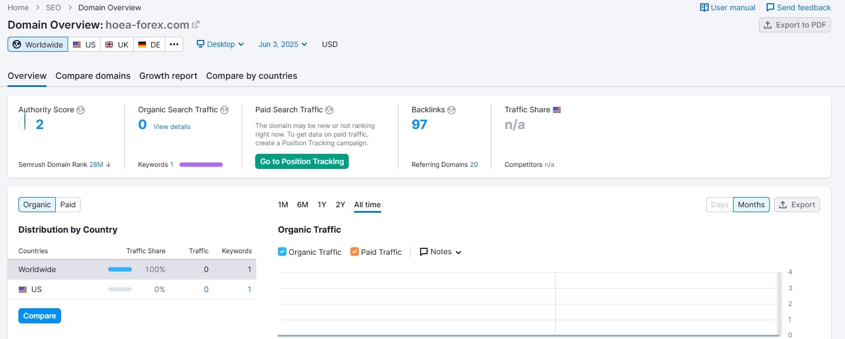Select the Organic distribution toggle

pyautogui.click(x=37, y=205)
